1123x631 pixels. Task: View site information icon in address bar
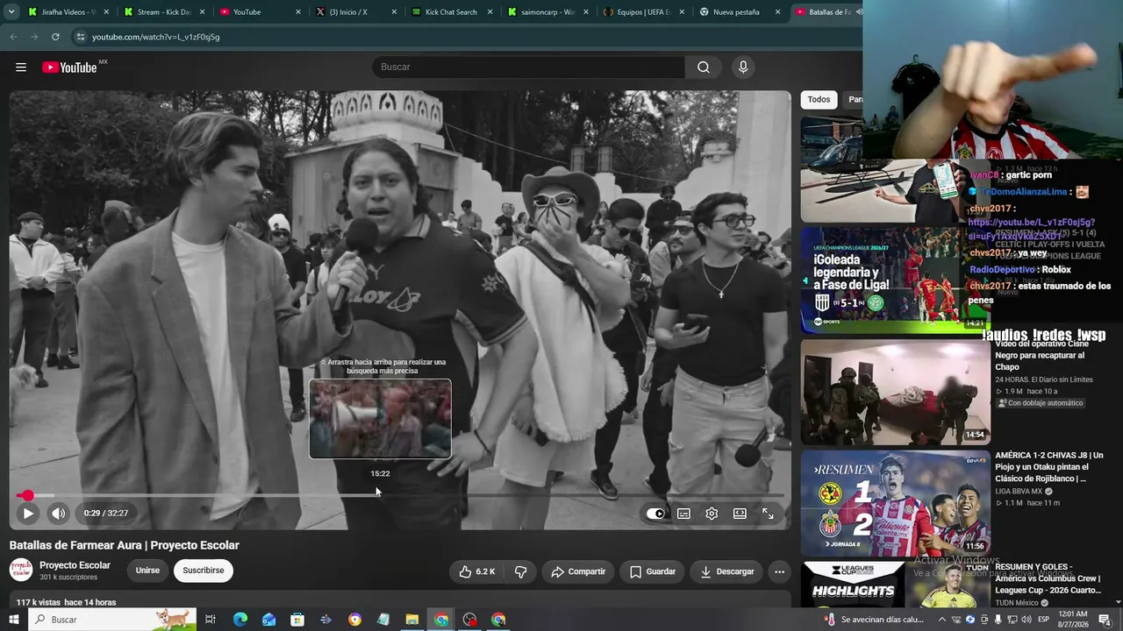click(80, 37)
